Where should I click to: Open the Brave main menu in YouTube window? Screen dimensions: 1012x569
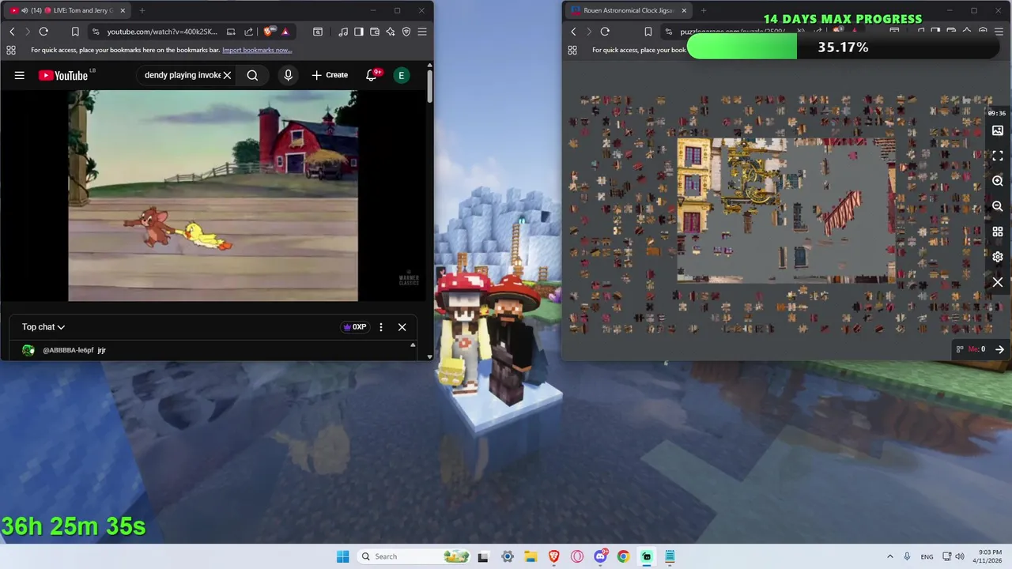click(422, 32)
